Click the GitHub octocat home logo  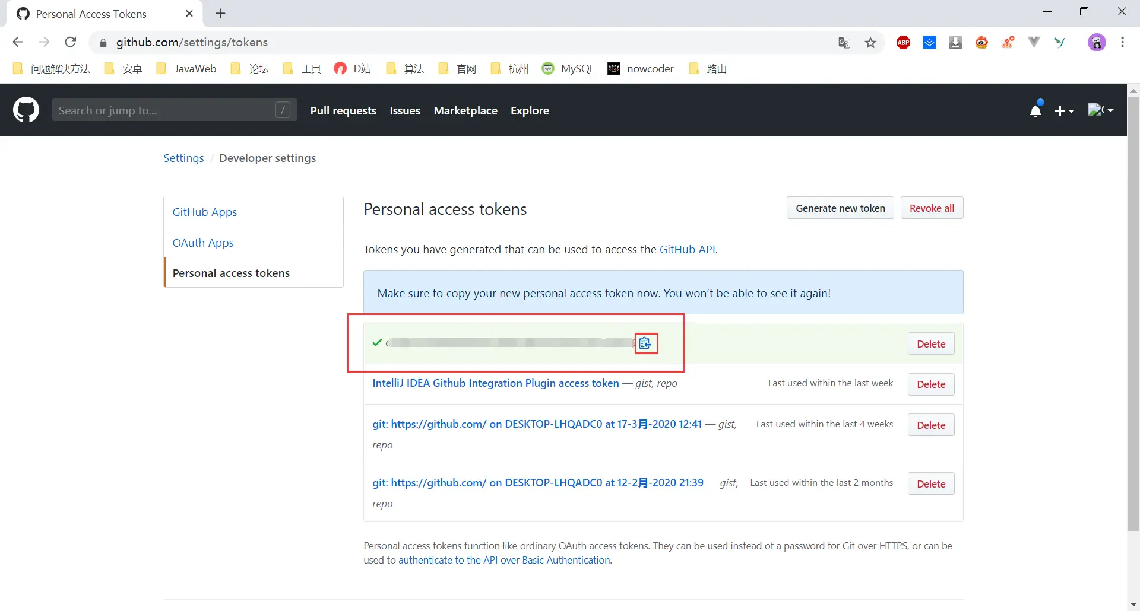pos(26,110)
